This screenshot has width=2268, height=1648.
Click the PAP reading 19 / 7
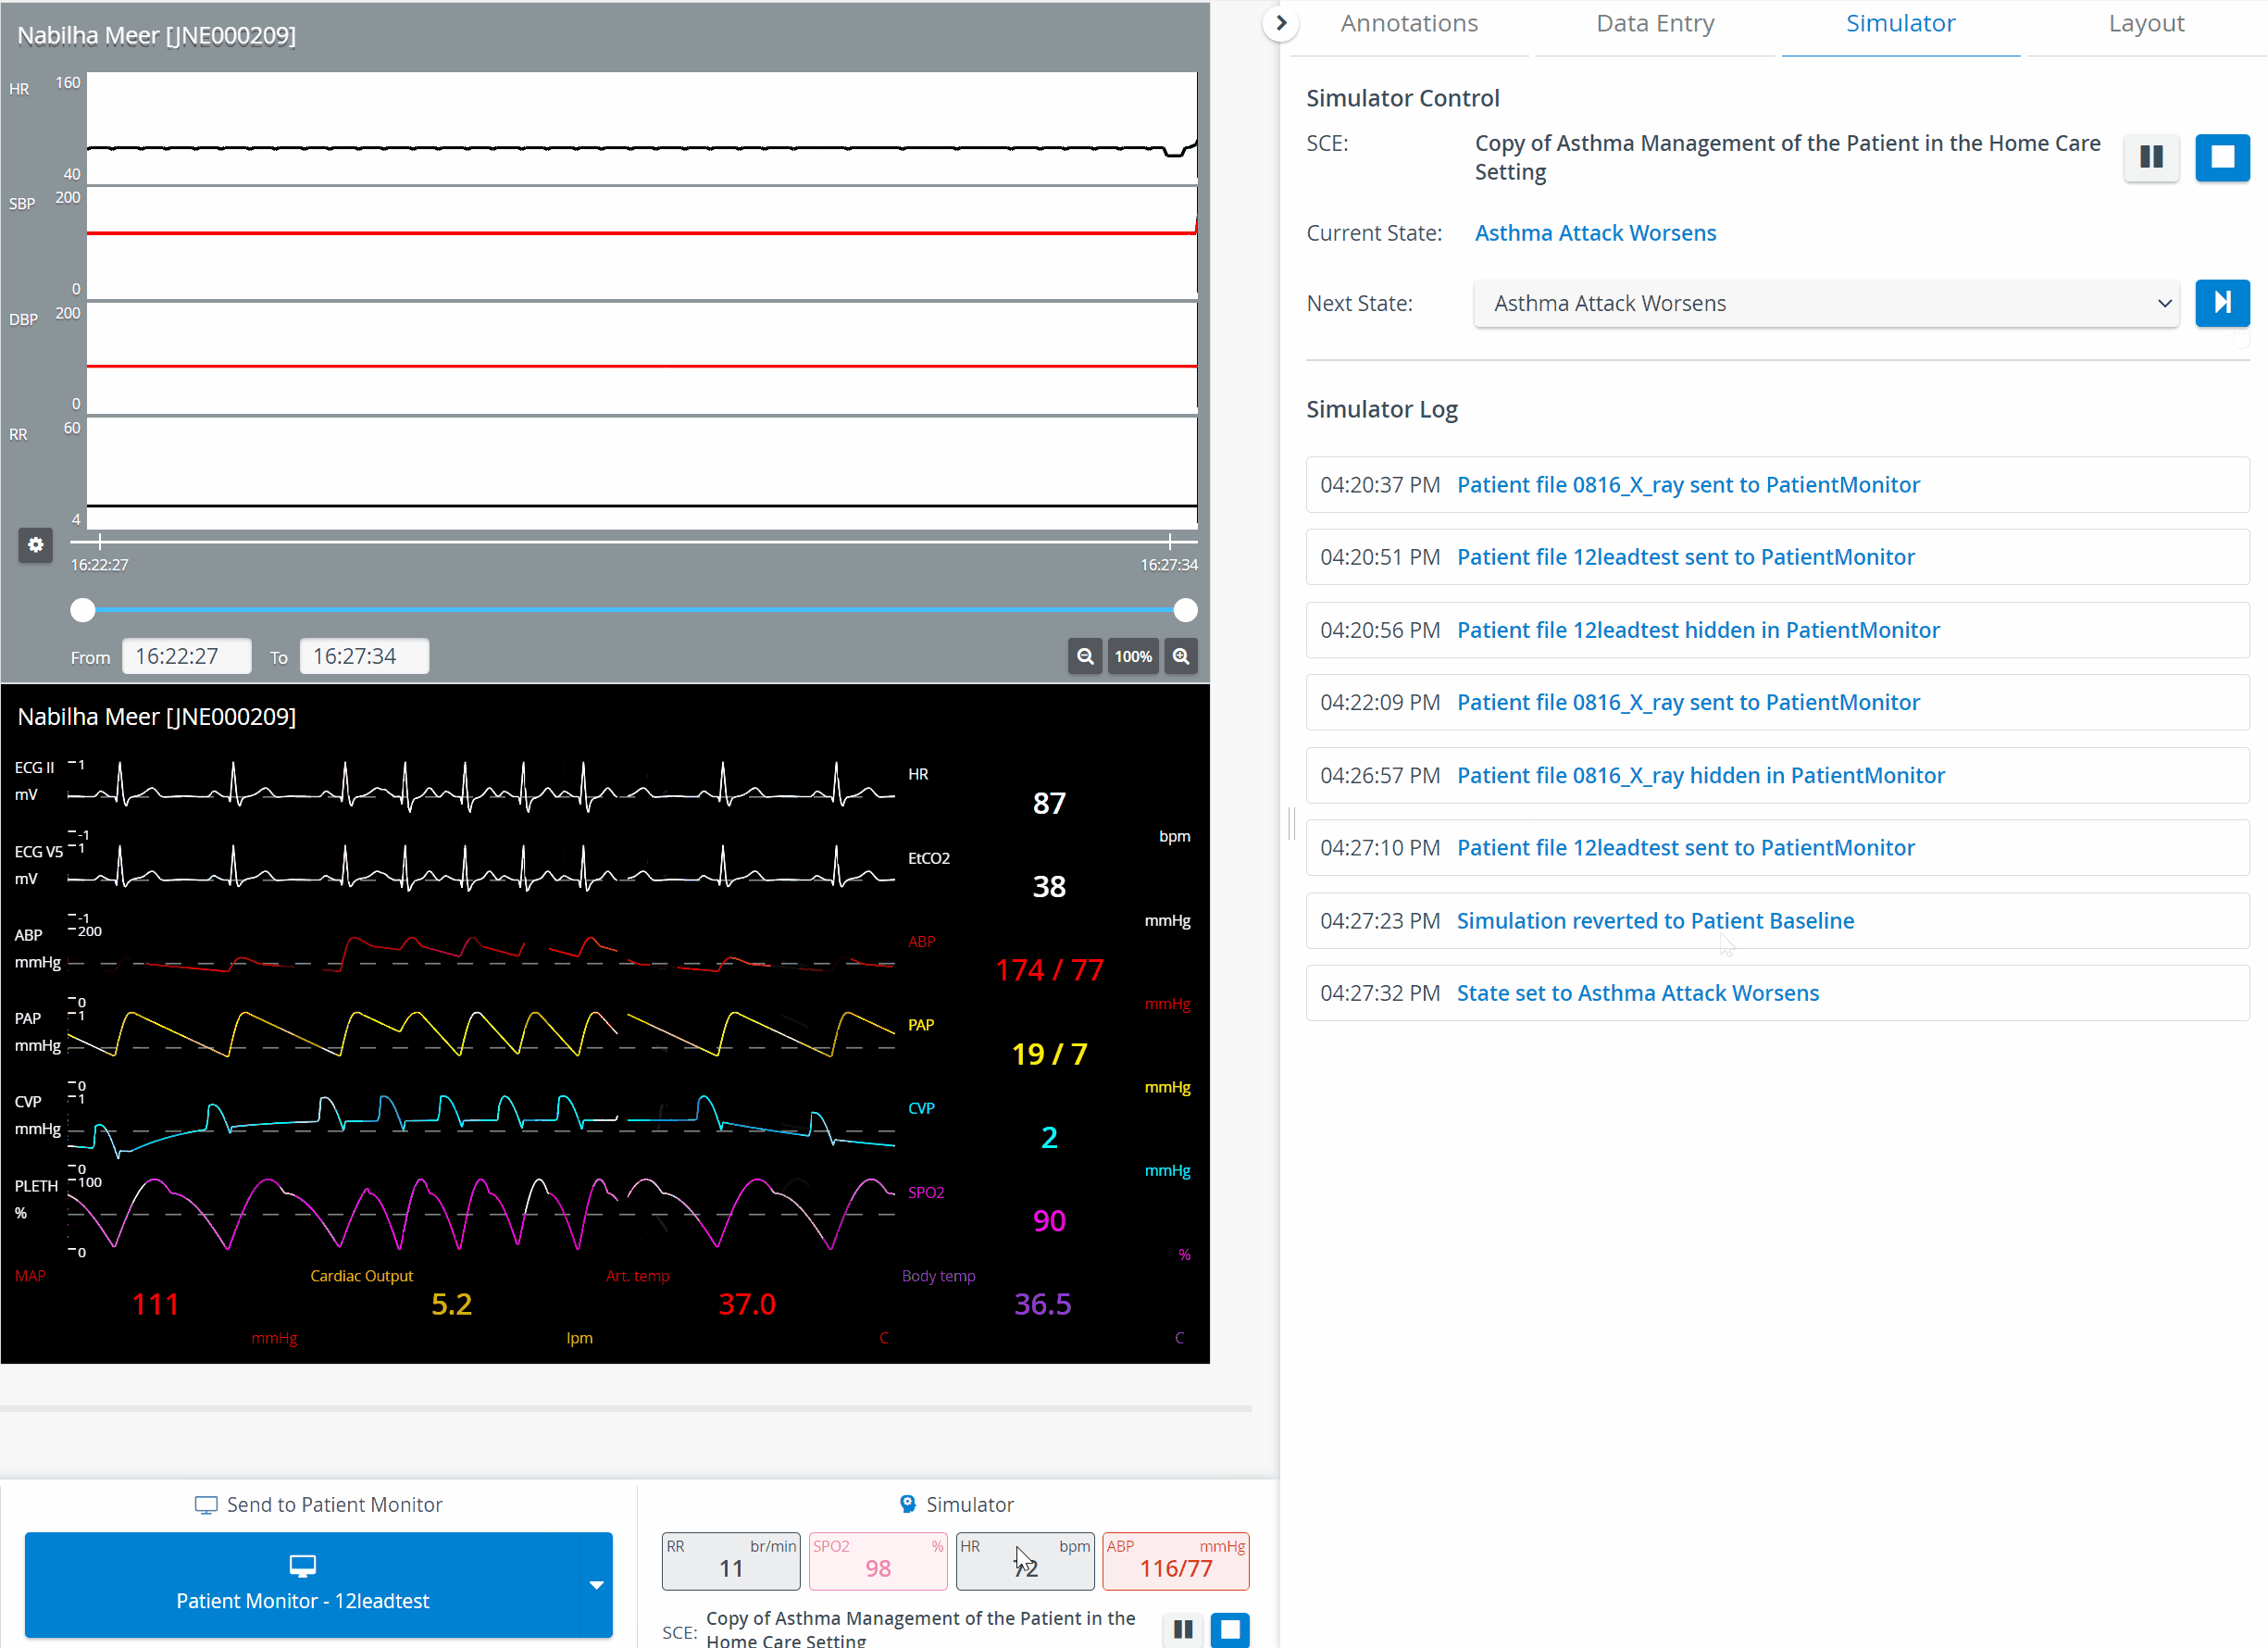coord(1049,1054)
